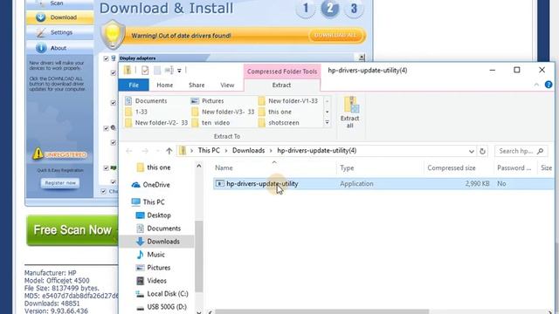Image resolution: width=559 pixels, height=314 pixels.
Task: Switch to the Share tab
Action: tap(197, 85)
